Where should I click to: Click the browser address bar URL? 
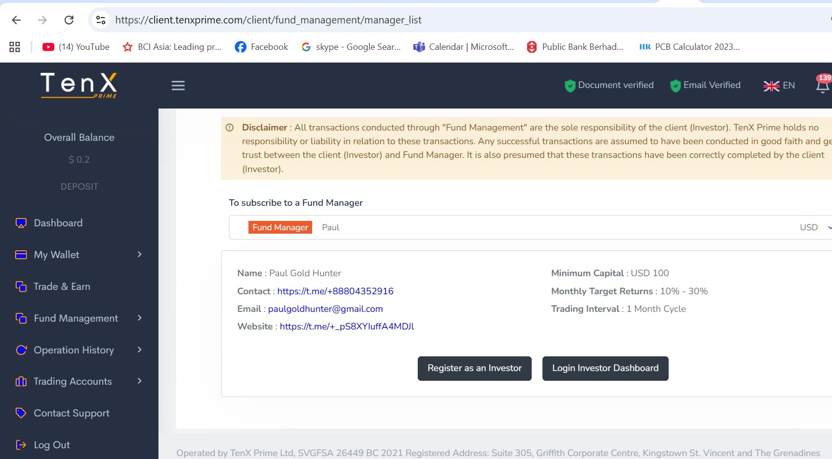tap(268, 20)
